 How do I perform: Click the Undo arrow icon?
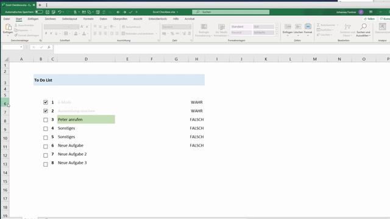click(x=60, y=12)
